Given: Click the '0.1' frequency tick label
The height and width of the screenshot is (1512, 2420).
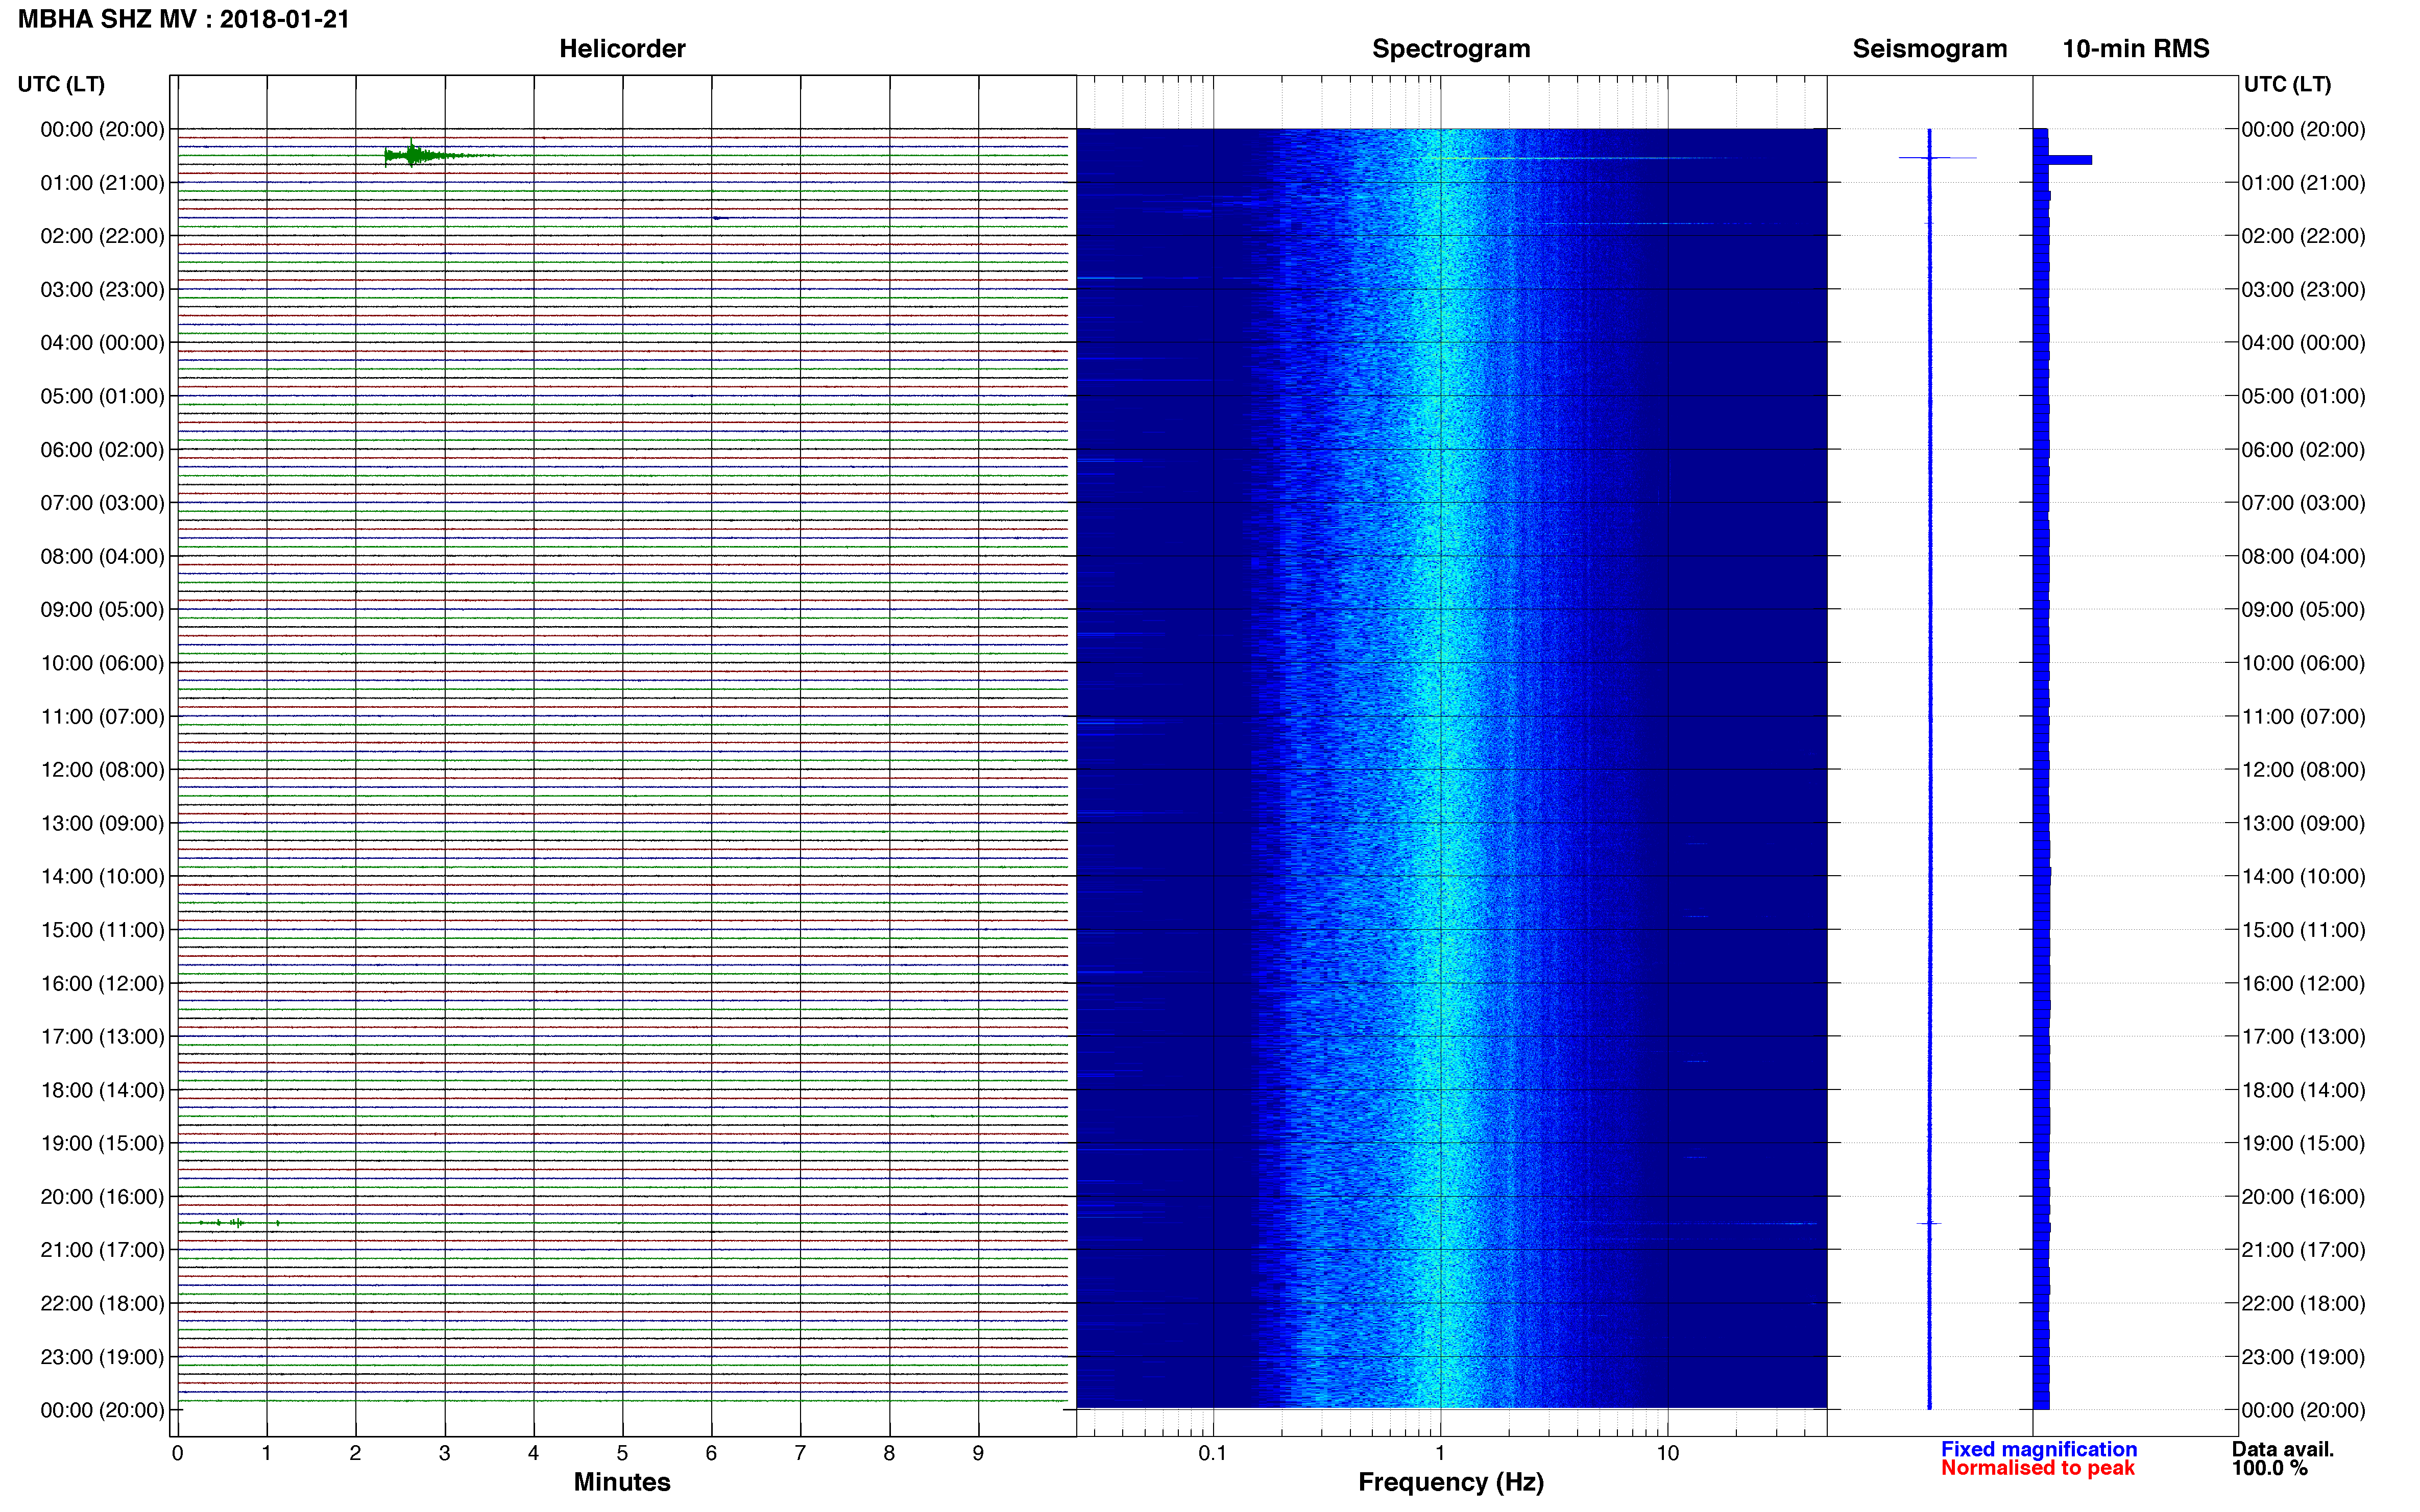Looking at the screenshot, I should coord(1213,1453).
